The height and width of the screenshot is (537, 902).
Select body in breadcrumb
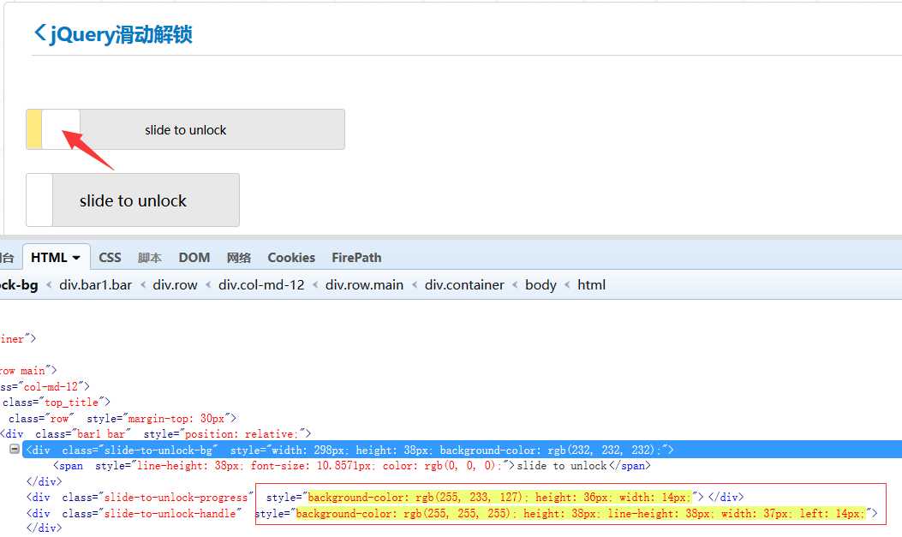tap(541, 284)
